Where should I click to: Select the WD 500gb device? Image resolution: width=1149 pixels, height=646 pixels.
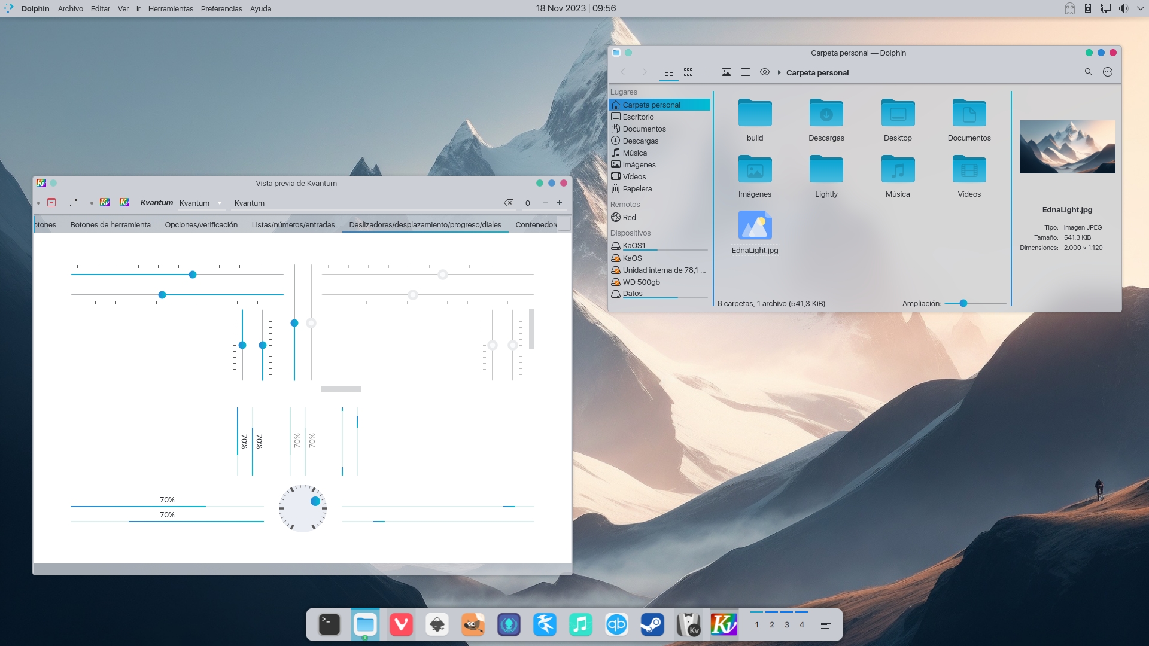click(659, 282)
